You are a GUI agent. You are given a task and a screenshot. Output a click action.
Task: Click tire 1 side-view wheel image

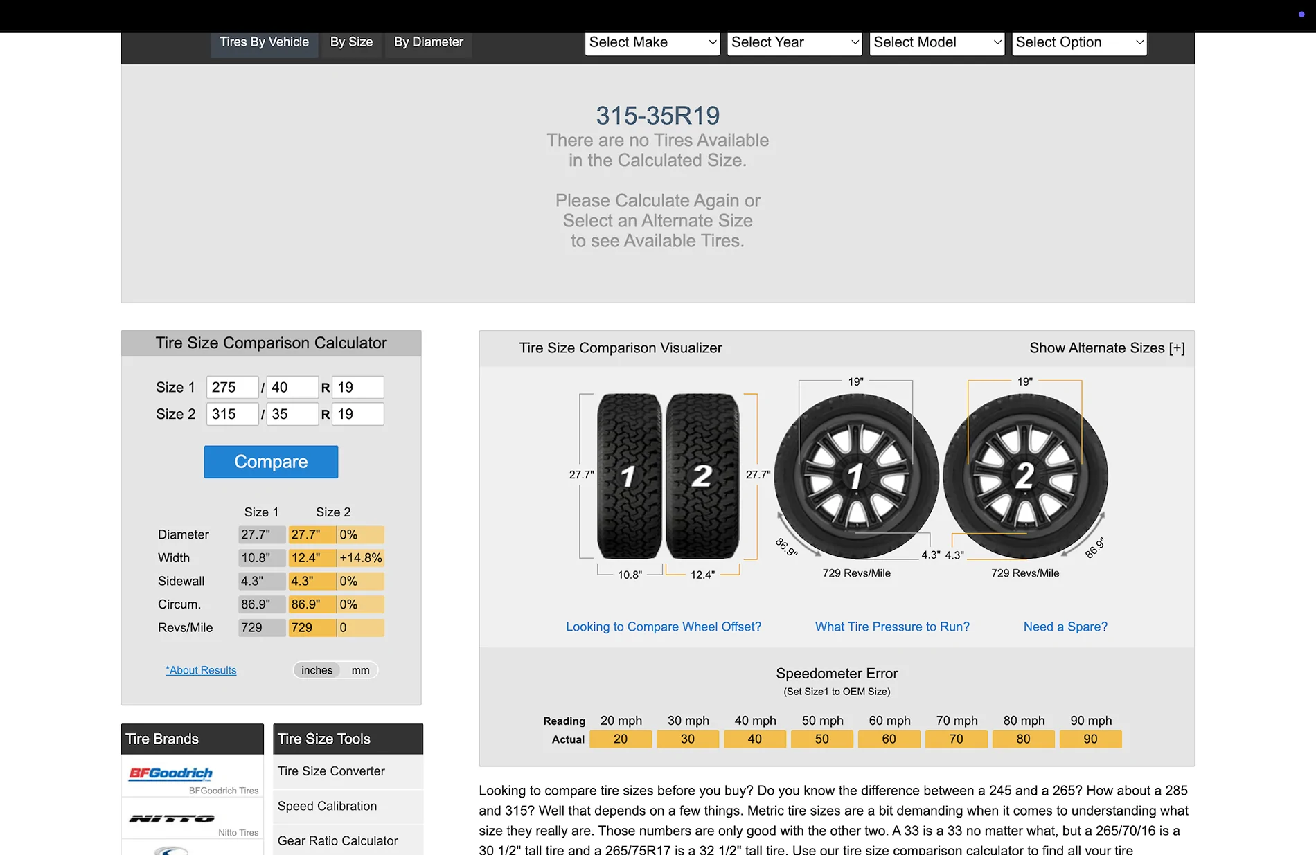[x=856, y=476]
